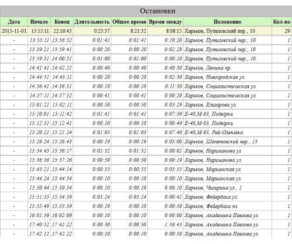292x244 pixels.
Task: Click the Положение column header
Action: pyautogui.click(x=228, y=22)
